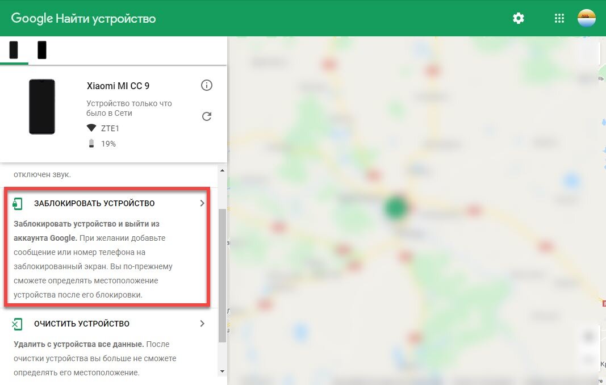
Task: Click the Xiaomi MI CC 9 device name
Action: coord(118,86)
